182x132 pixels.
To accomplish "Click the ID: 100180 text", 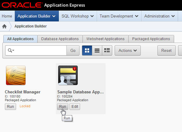I will tap(12, 96).
